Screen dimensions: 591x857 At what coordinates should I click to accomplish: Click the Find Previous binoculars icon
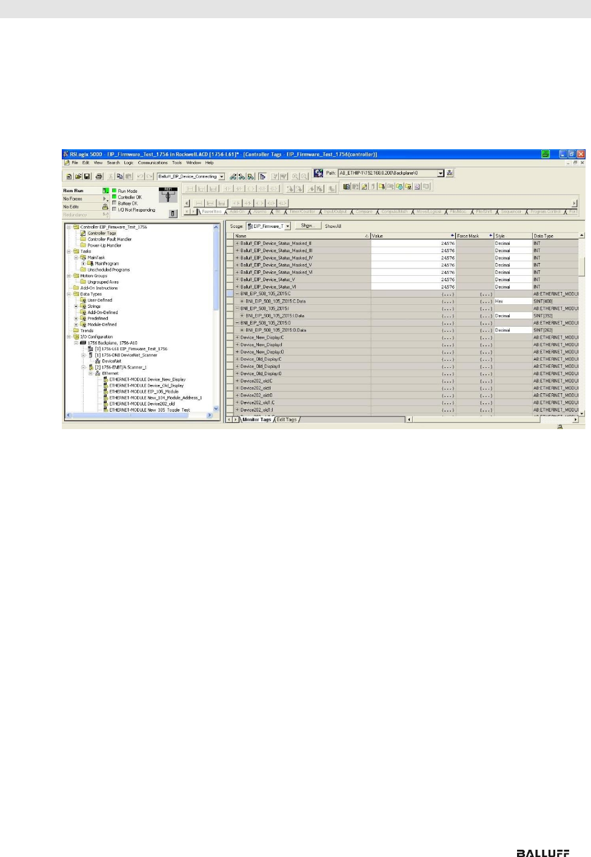tap(232, 176)
